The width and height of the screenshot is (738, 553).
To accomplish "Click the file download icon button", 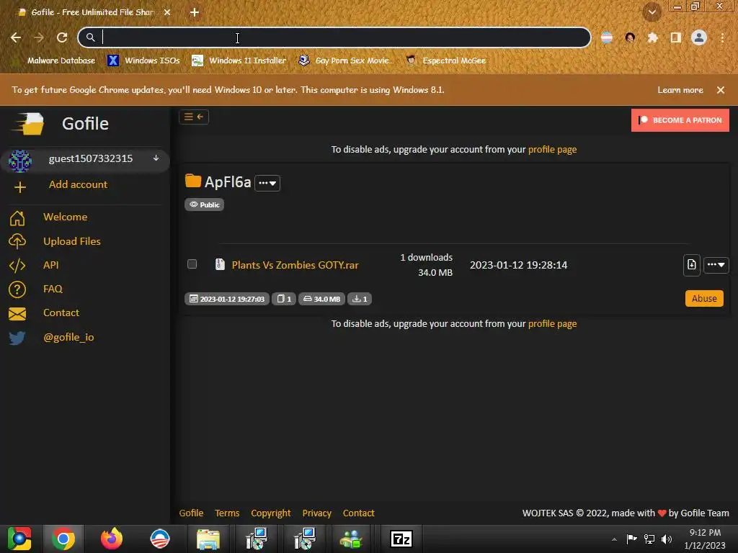I will [x=691, y=265].
